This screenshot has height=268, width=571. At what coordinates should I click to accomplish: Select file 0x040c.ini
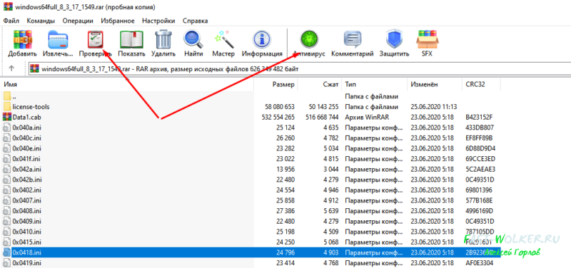tap(26, 138)
